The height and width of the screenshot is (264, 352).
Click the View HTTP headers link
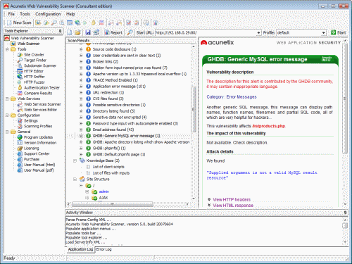232,200
